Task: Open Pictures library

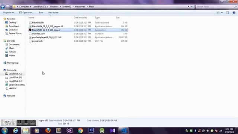Action: (12, 52)
